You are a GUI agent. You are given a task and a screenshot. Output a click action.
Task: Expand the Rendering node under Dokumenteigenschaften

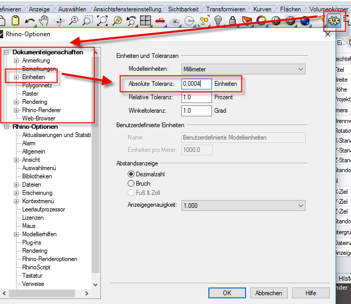click(17, 102)
